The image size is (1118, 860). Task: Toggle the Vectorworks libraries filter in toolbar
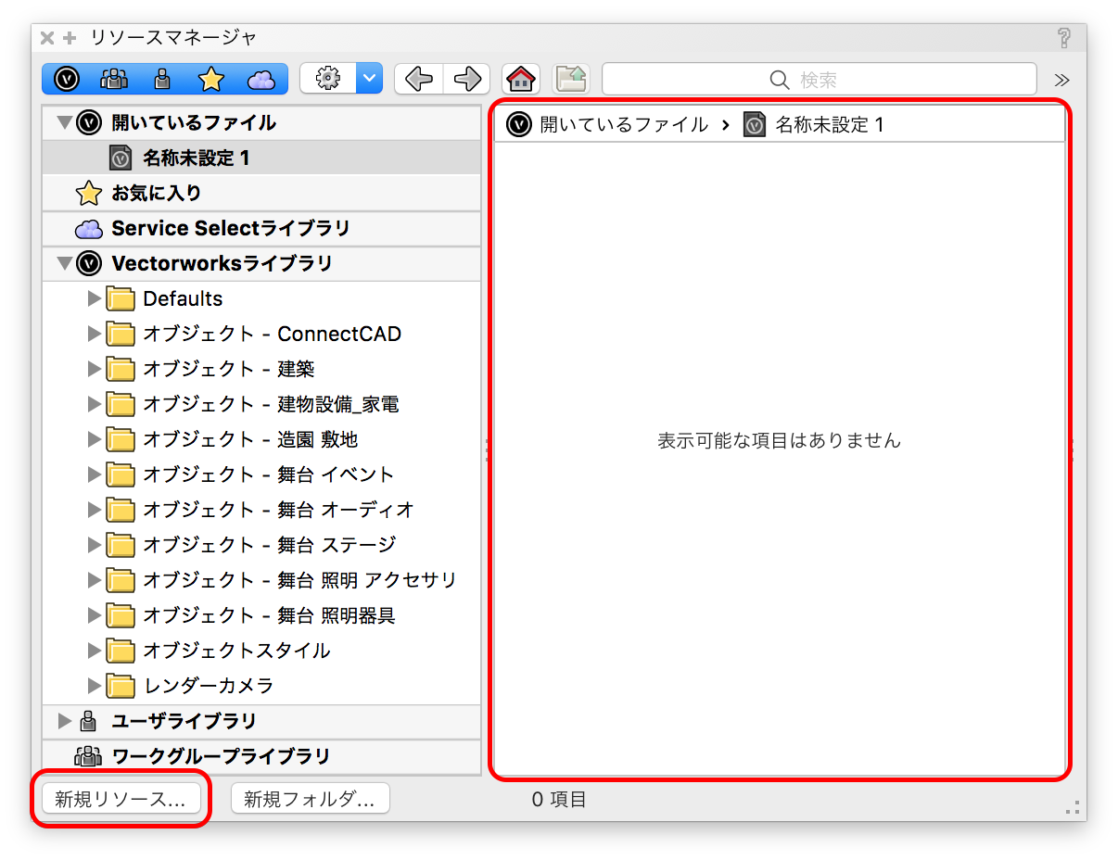pyautogui.click(x=67, y=79)
